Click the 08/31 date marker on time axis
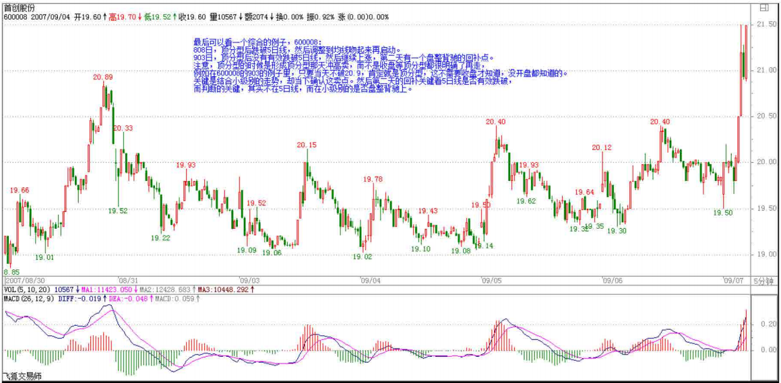This screenshot has height=383, width=781. pyautogui.click(x=128, y=279)
